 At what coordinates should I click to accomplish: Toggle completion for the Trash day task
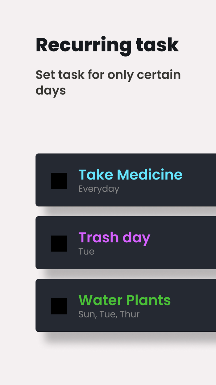tap(59, 243)
